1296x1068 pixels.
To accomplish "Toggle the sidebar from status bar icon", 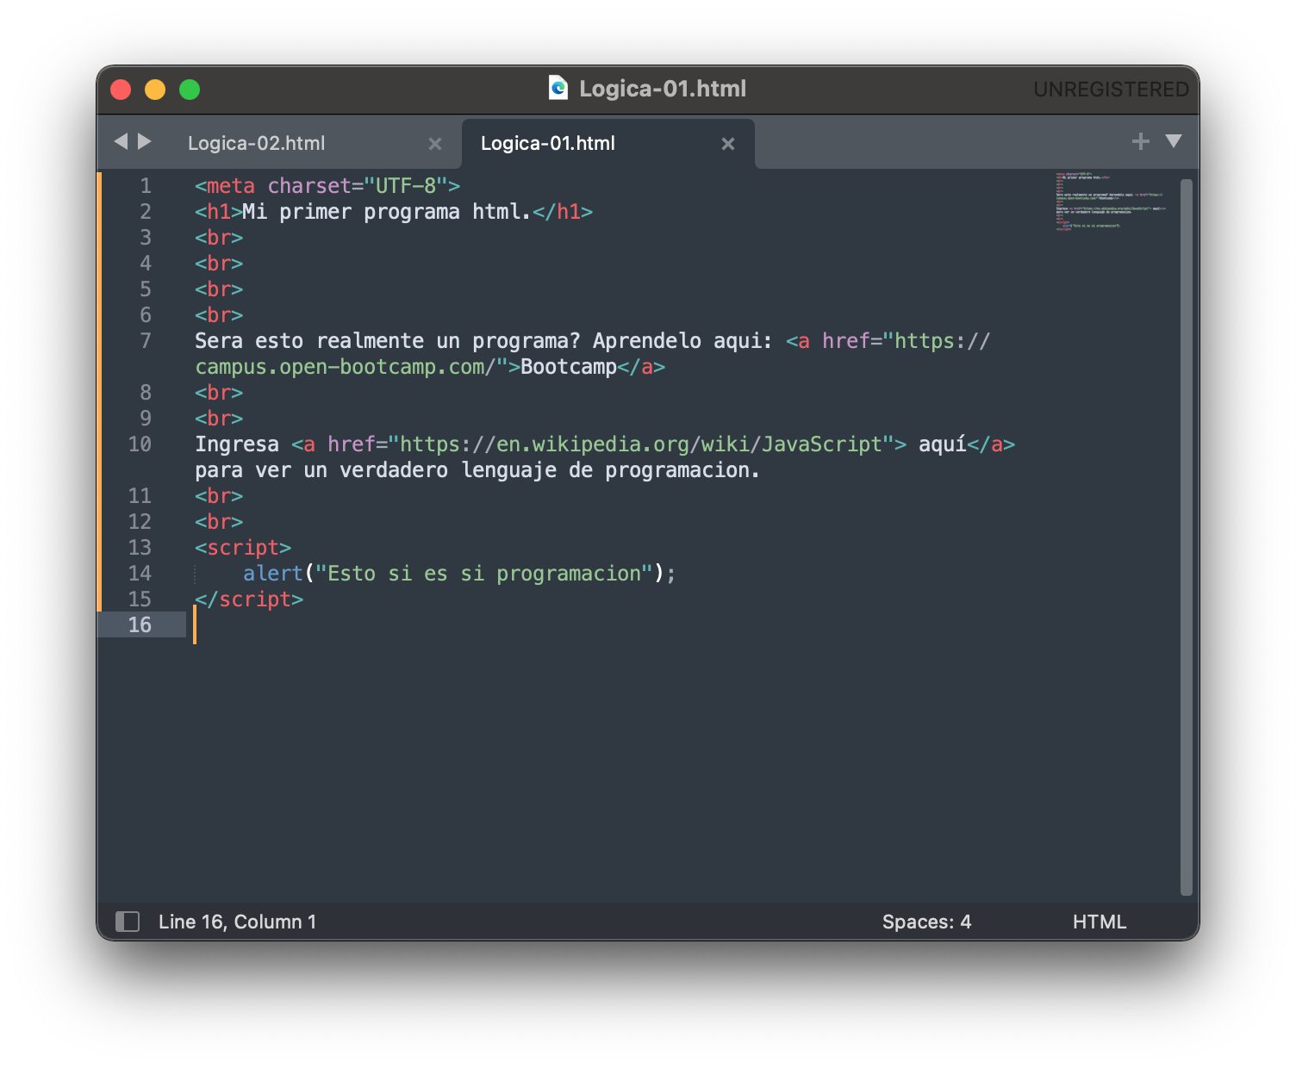I will tap(128, 922).
